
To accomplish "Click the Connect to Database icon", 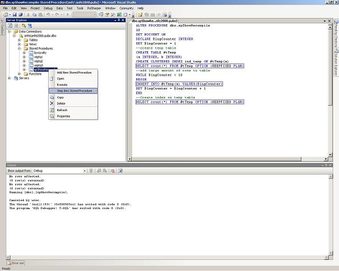I will [23, 25].
